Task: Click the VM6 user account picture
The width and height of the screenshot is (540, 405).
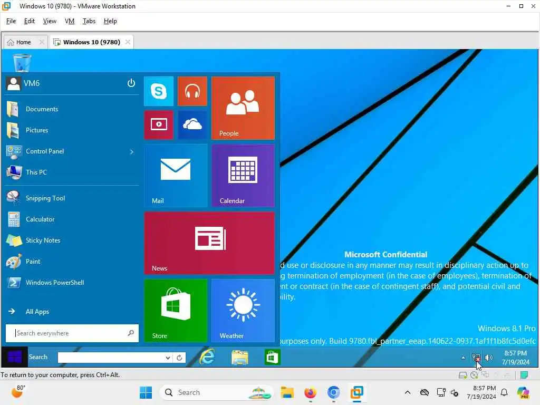Action: point(13,83)
